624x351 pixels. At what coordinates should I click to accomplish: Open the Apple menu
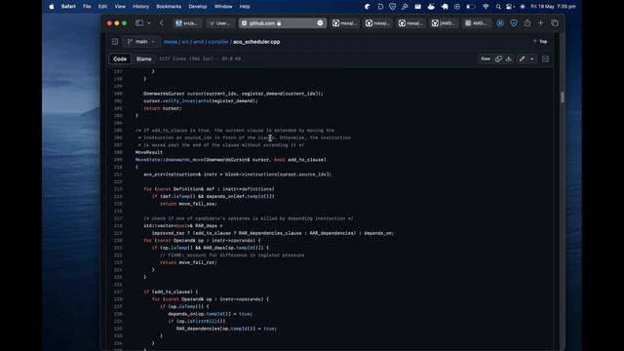[x=52, y=7]
